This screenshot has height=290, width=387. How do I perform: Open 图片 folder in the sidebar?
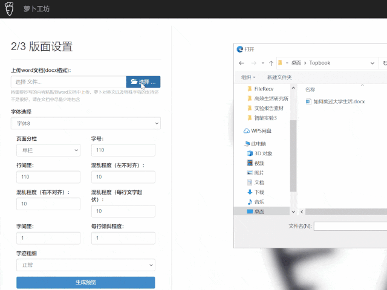pos(256,173)
